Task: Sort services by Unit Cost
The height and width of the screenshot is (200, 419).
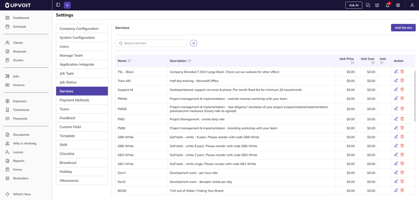Action: click(x=373, y=63)
